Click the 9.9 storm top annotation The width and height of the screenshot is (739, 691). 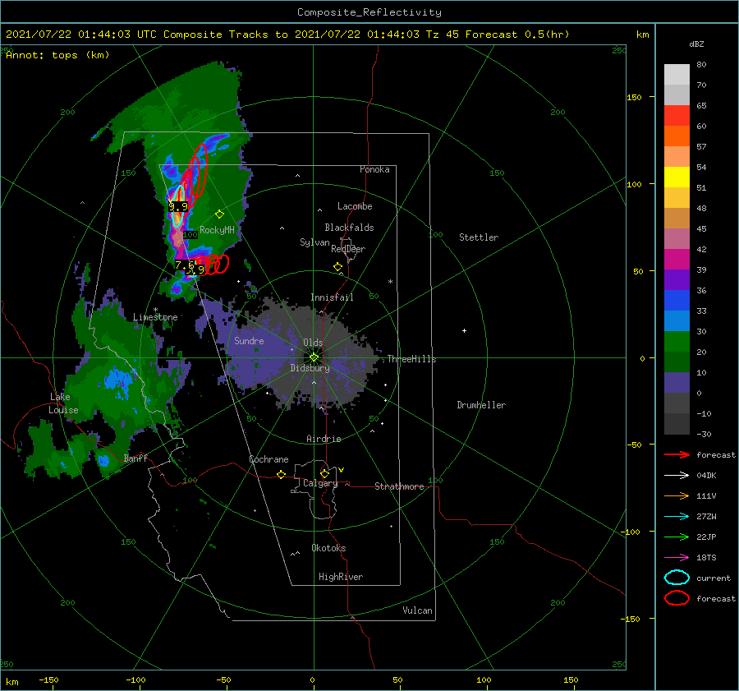178,206
